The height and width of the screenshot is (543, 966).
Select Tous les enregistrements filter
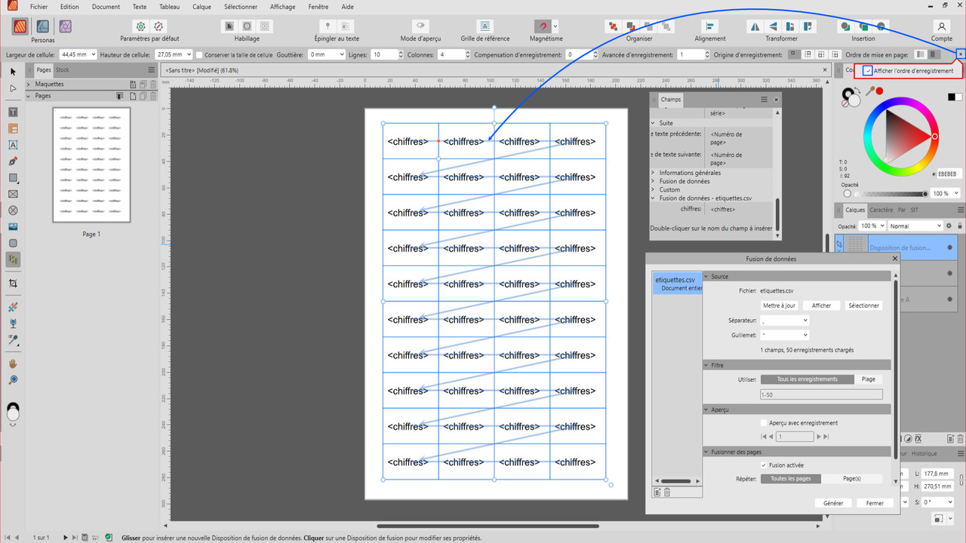808,379
